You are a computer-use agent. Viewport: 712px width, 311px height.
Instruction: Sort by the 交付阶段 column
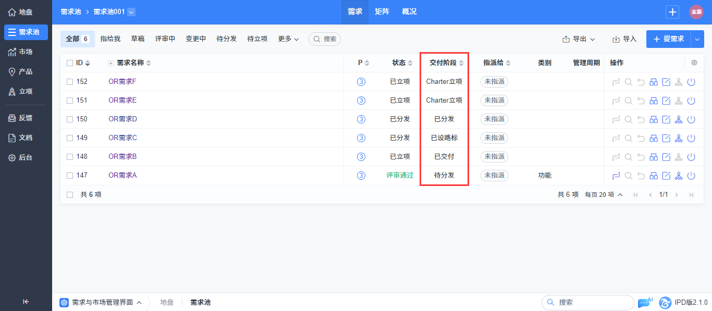tap(447, 63)
